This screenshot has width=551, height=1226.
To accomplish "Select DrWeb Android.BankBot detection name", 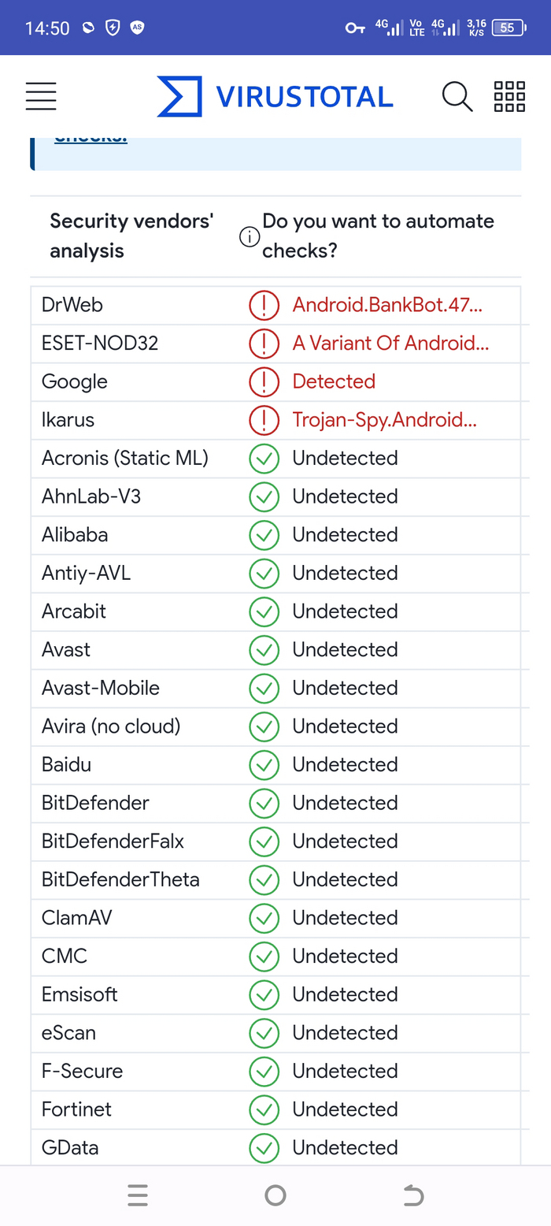I will pyautogui.click(x=387, y=305).
